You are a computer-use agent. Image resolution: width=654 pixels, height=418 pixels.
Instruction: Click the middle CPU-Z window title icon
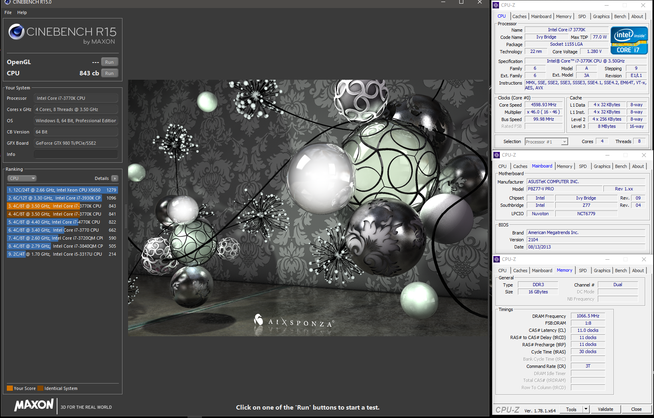497,155
